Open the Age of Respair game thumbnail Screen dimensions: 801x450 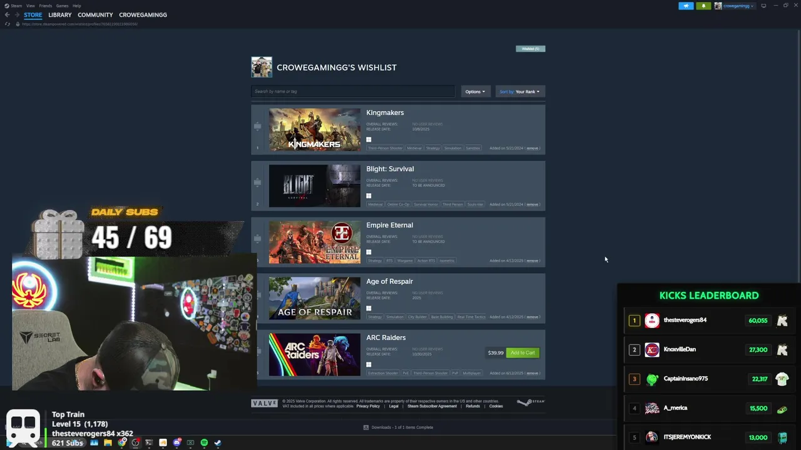(x=315, y=298)
